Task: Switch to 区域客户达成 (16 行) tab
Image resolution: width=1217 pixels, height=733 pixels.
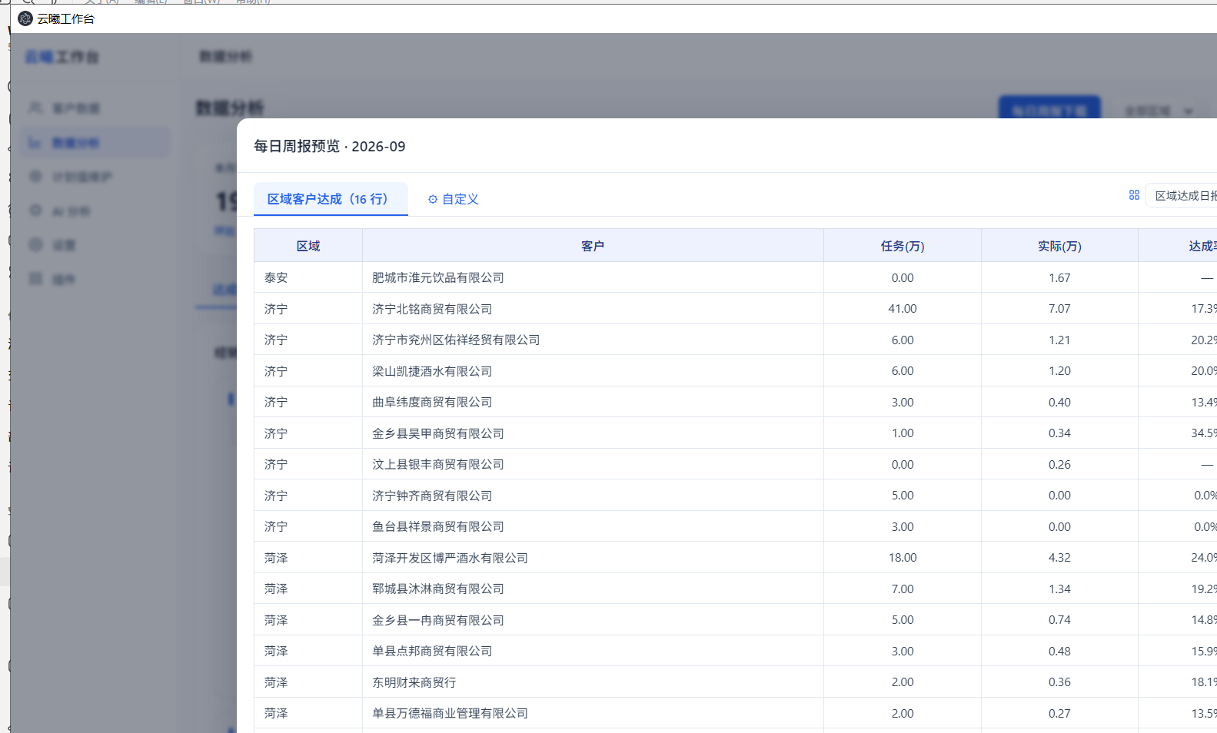Action: 331,199
